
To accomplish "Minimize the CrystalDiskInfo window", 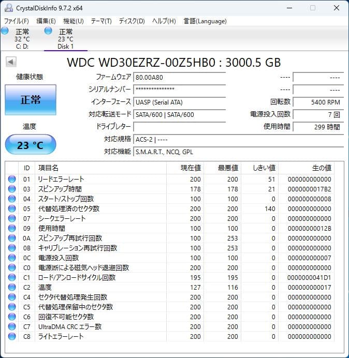I will point(289,8).
